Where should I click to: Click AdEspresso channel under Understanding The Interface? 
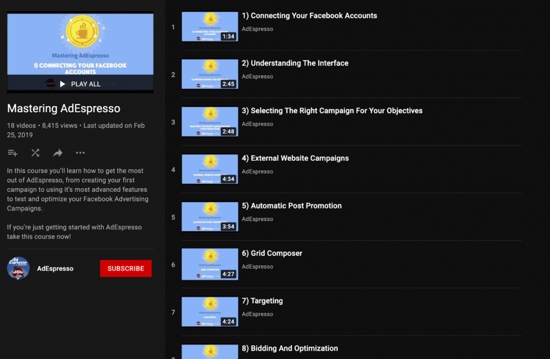257,76
